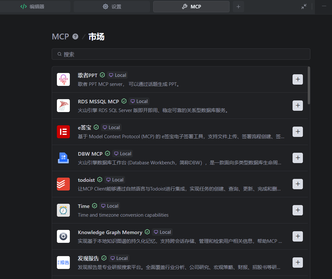Add the todoist server
Screen dimensions: 332x279
tap(298, 184)
